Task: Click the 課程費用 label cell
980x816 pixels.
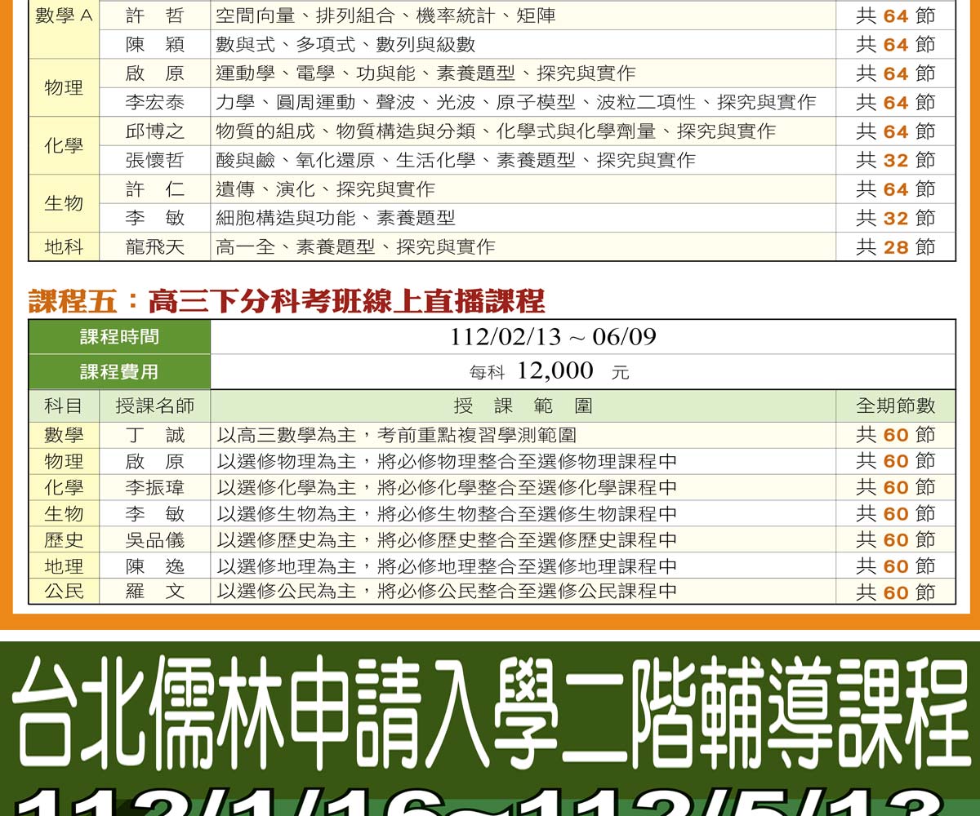Action: pos(119,372)
